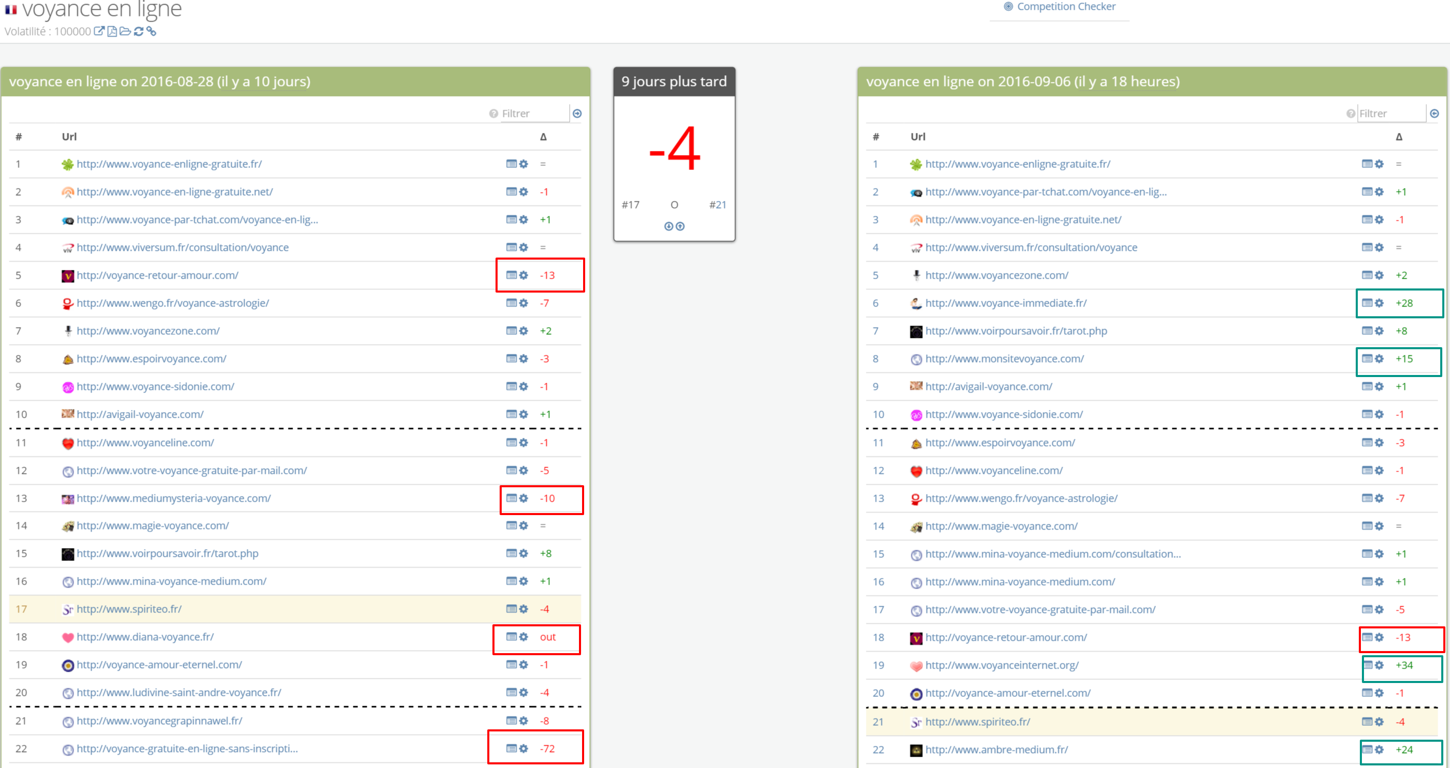Export the keyword report as PDF
1450x768 pixels.
(111, 31)
